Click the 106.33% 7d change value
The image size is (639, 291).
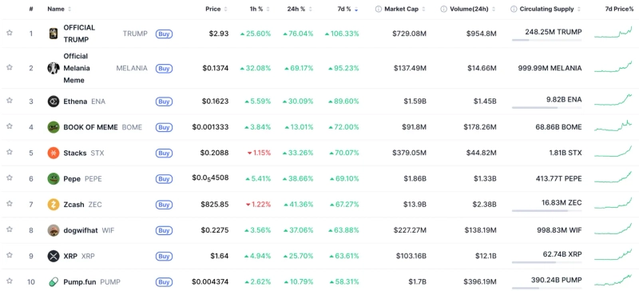pyautogui.click(x=342, y=34)
